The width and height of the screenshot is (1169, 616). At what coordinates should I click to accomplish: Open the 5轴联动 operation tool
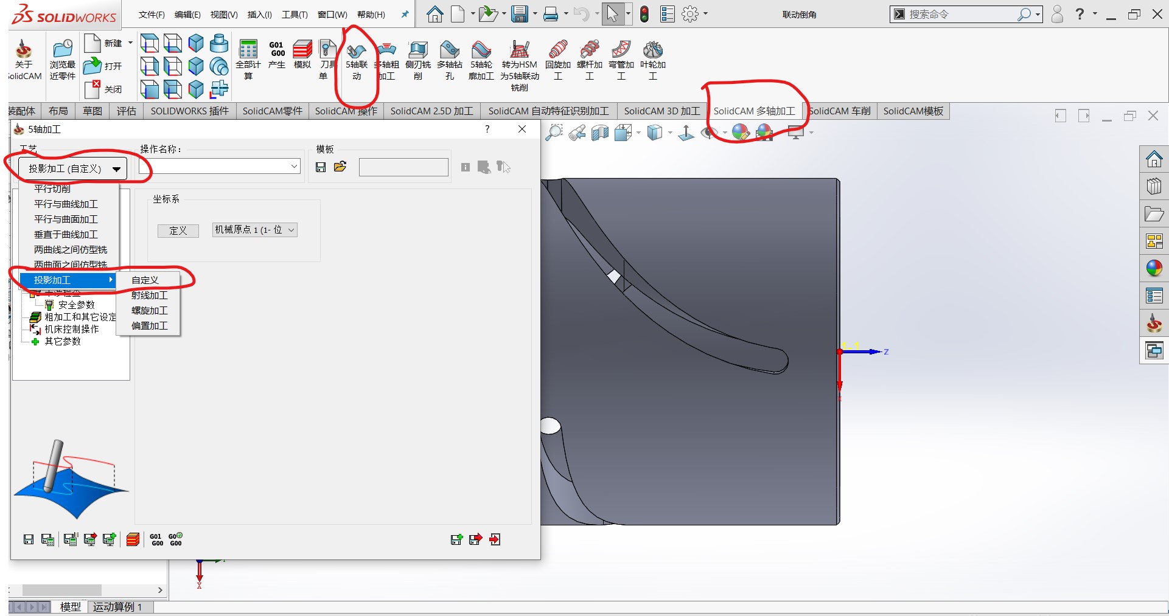[357, 61]
